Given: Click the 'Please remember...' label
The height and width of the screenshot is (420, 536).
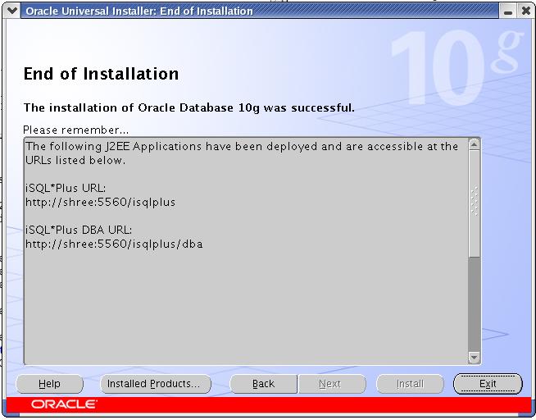Looking at the screenshot, I should pos(76,130).
